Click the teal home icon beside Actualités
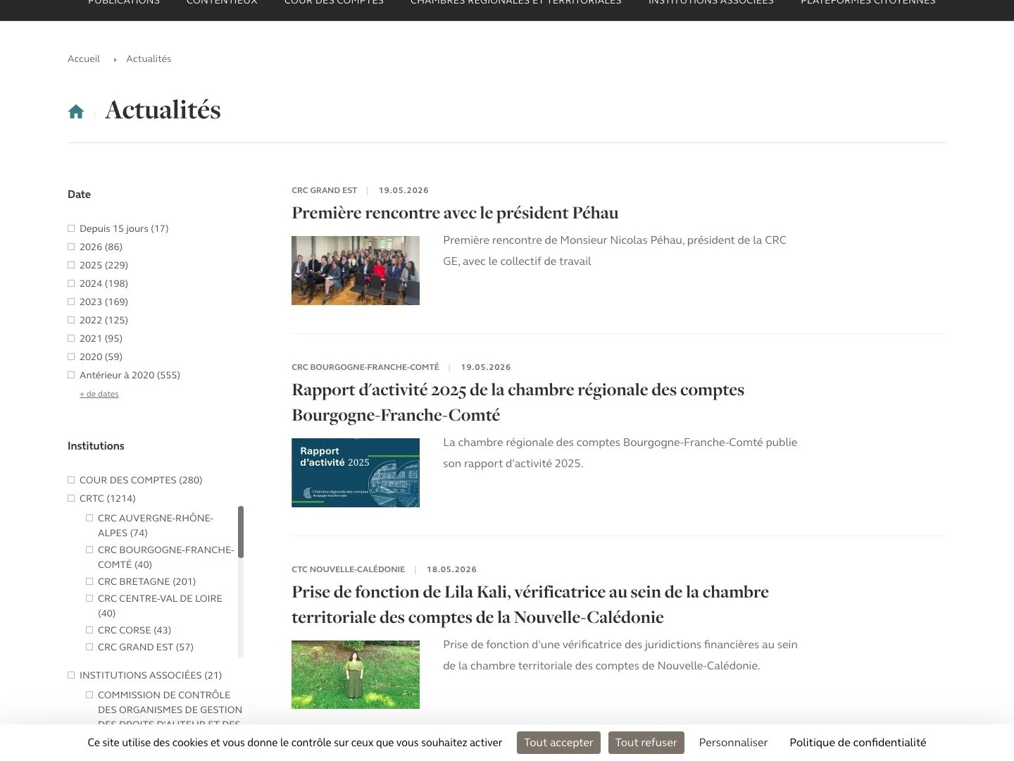This screenshot has height=761, width=1014. pyautogui.click(x=76, y=111)
